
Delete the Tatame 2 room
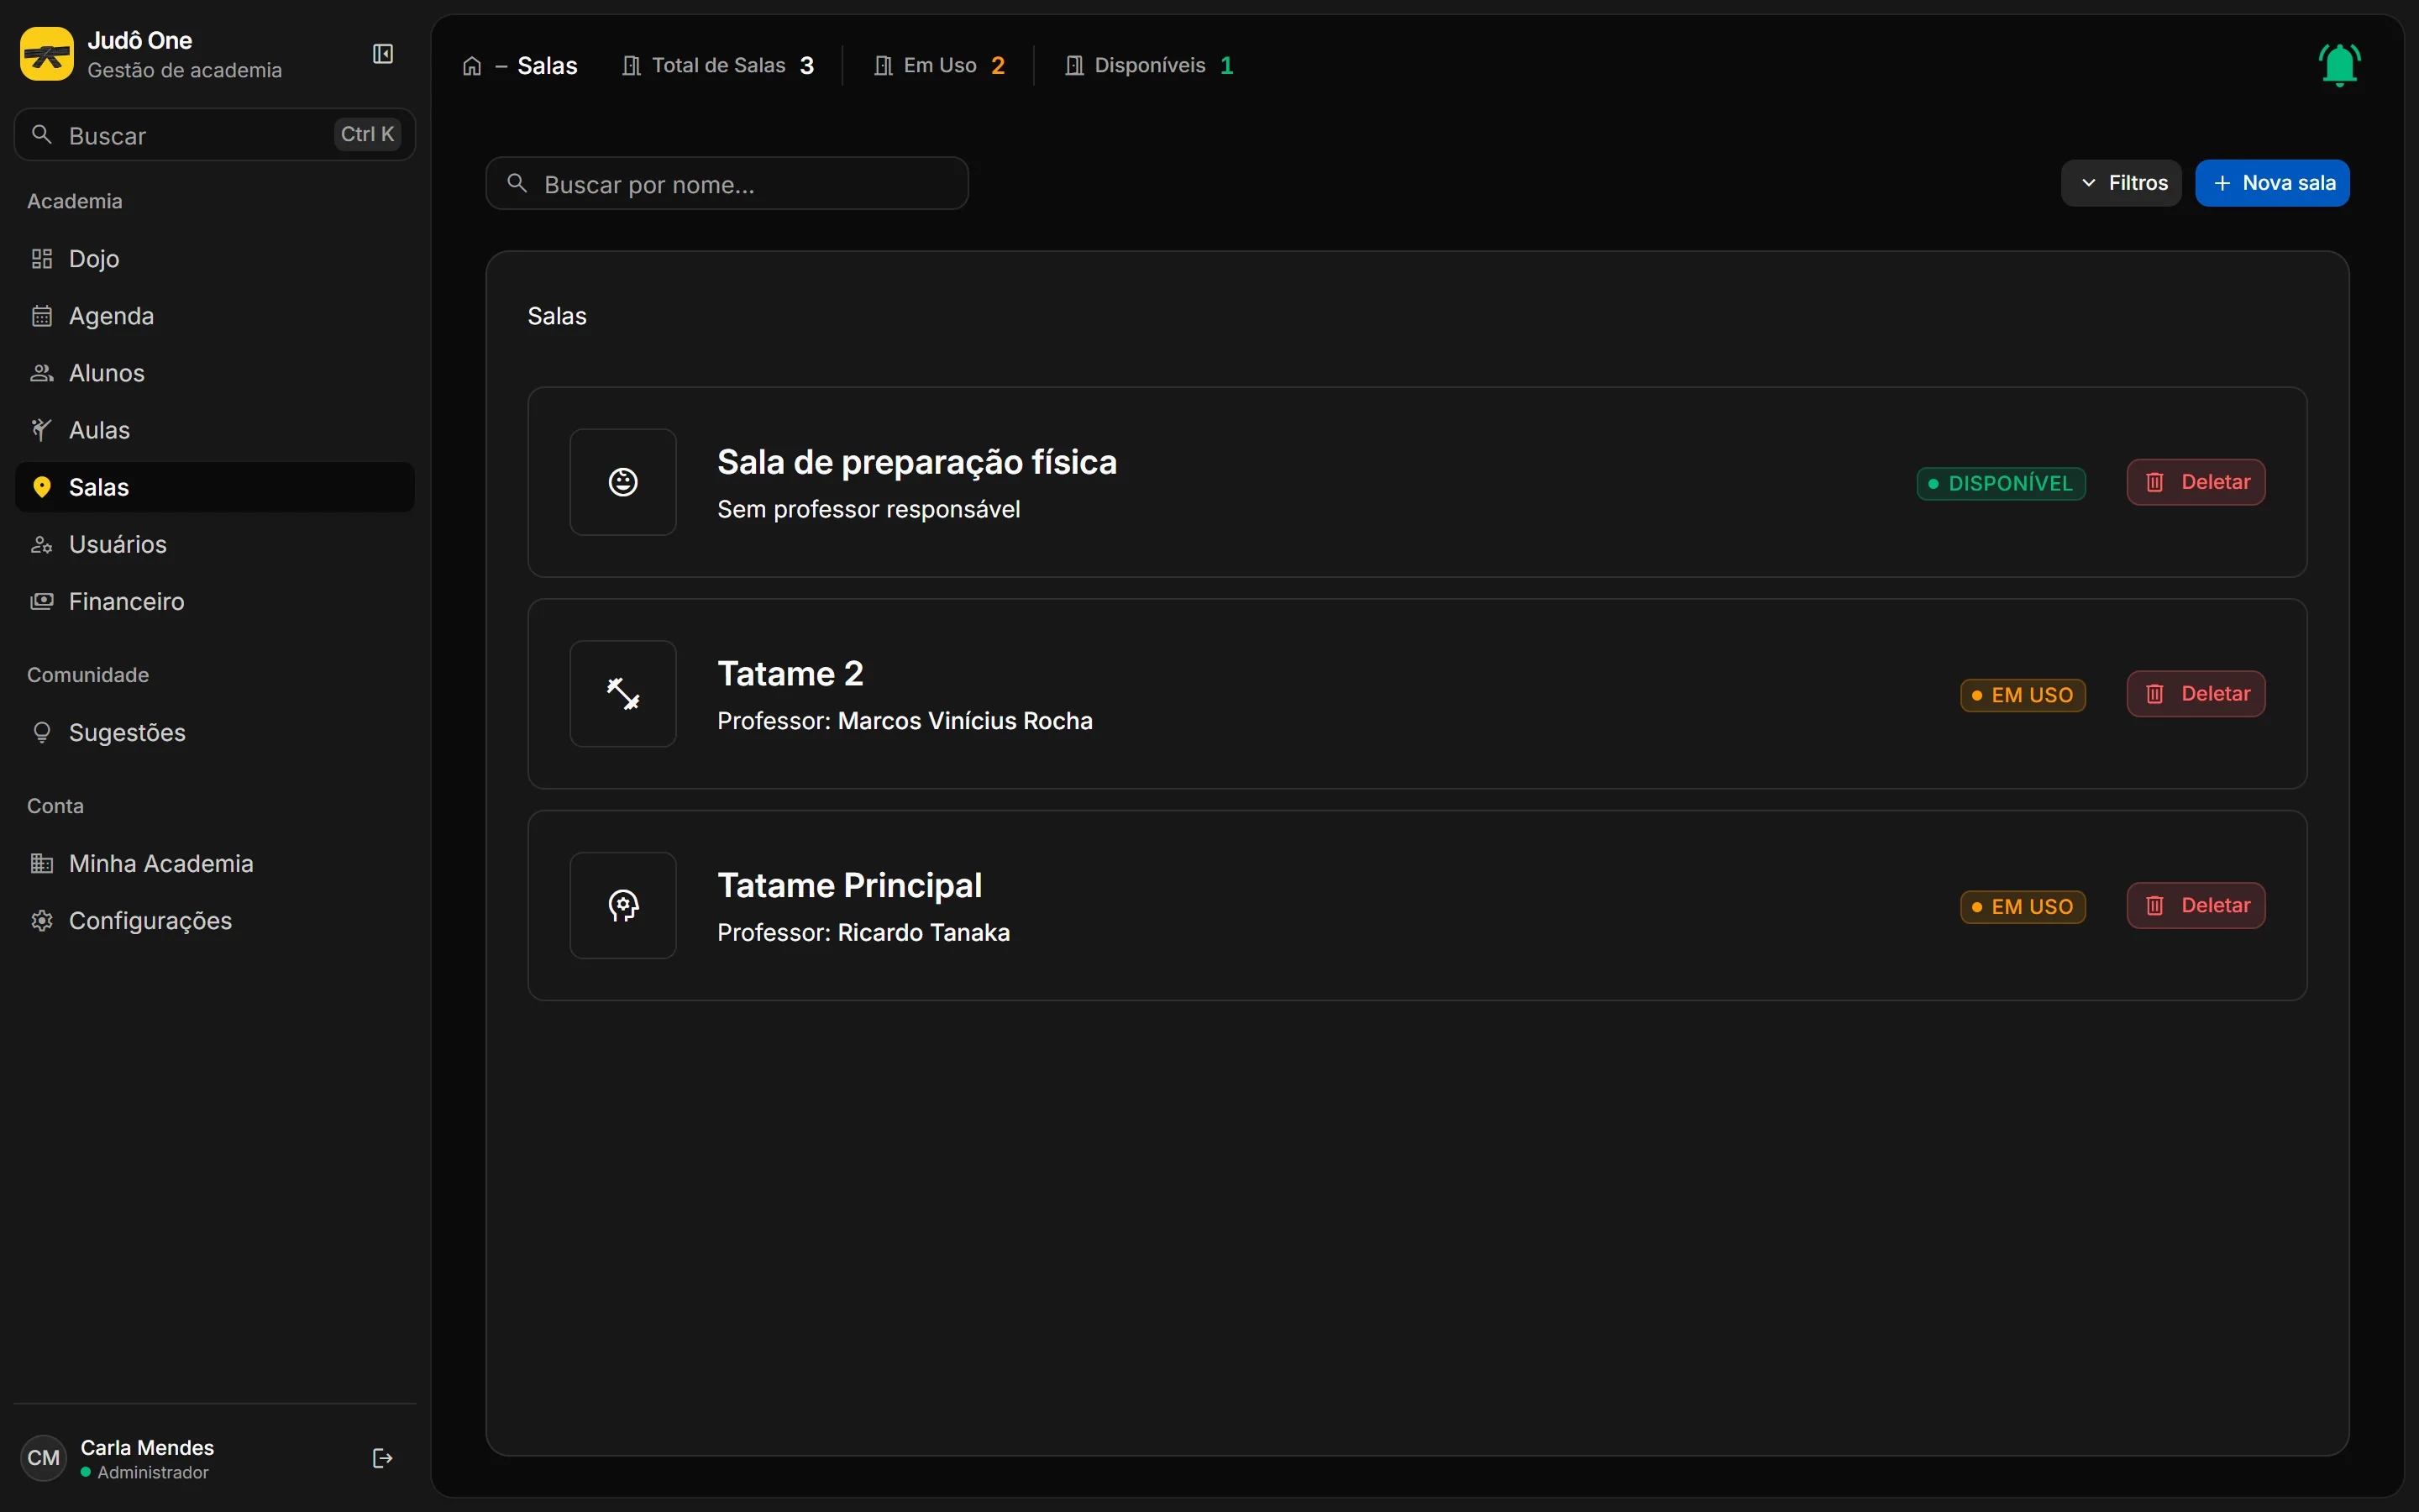tap(2196, 694)
